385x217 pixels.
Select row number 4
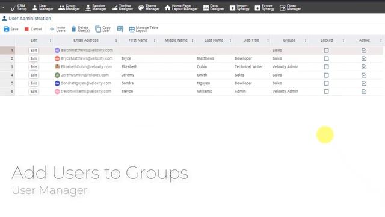[8, 75]
